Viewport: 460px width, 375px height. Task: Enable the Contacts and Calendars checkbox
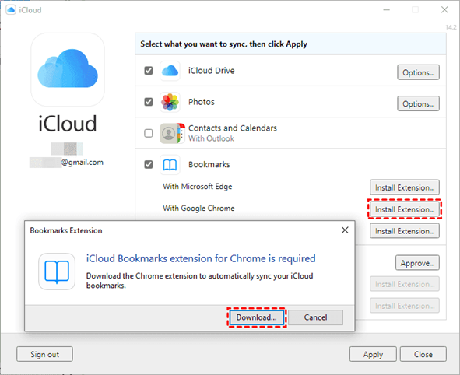coord(149,133)
